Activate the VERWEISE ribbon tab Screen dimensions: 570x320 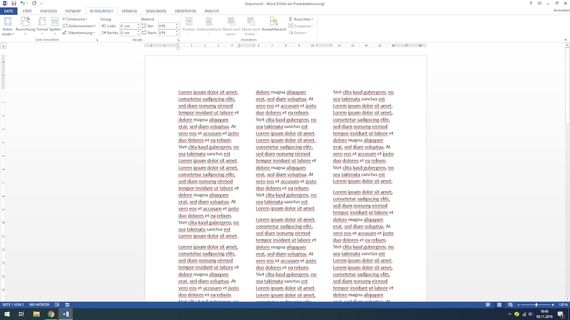click(129, 10)
